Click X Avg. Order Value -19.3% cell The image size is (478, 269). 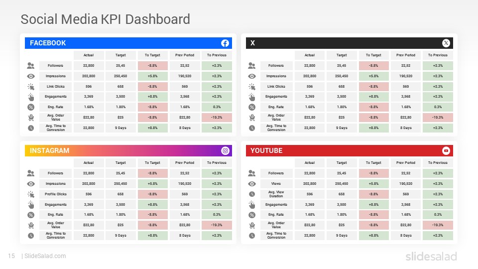(438, 118)
